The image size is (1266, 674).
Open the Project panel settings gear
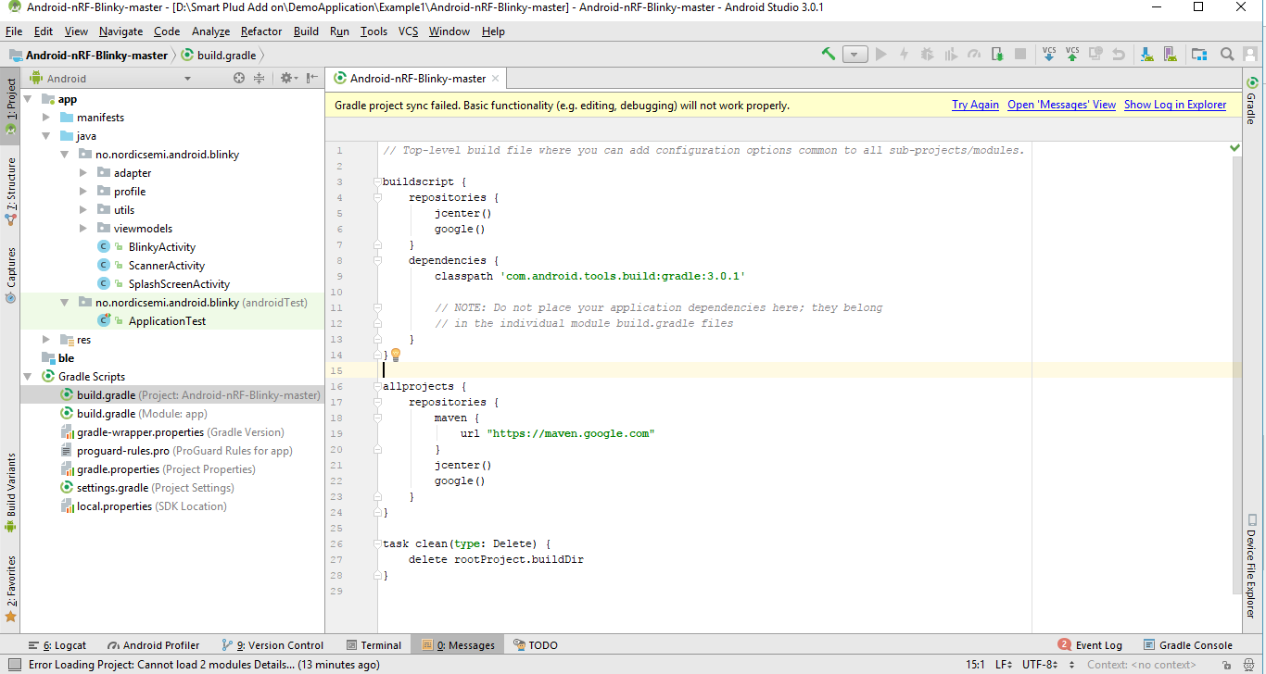[x=287, y=79]
